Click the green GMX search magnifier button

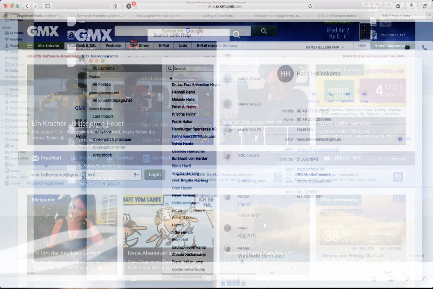tap(264, 31)
